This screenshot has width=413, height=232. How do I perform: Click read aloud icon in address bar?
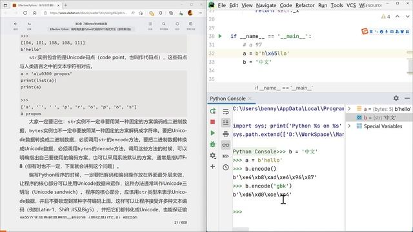click(133, 13)
